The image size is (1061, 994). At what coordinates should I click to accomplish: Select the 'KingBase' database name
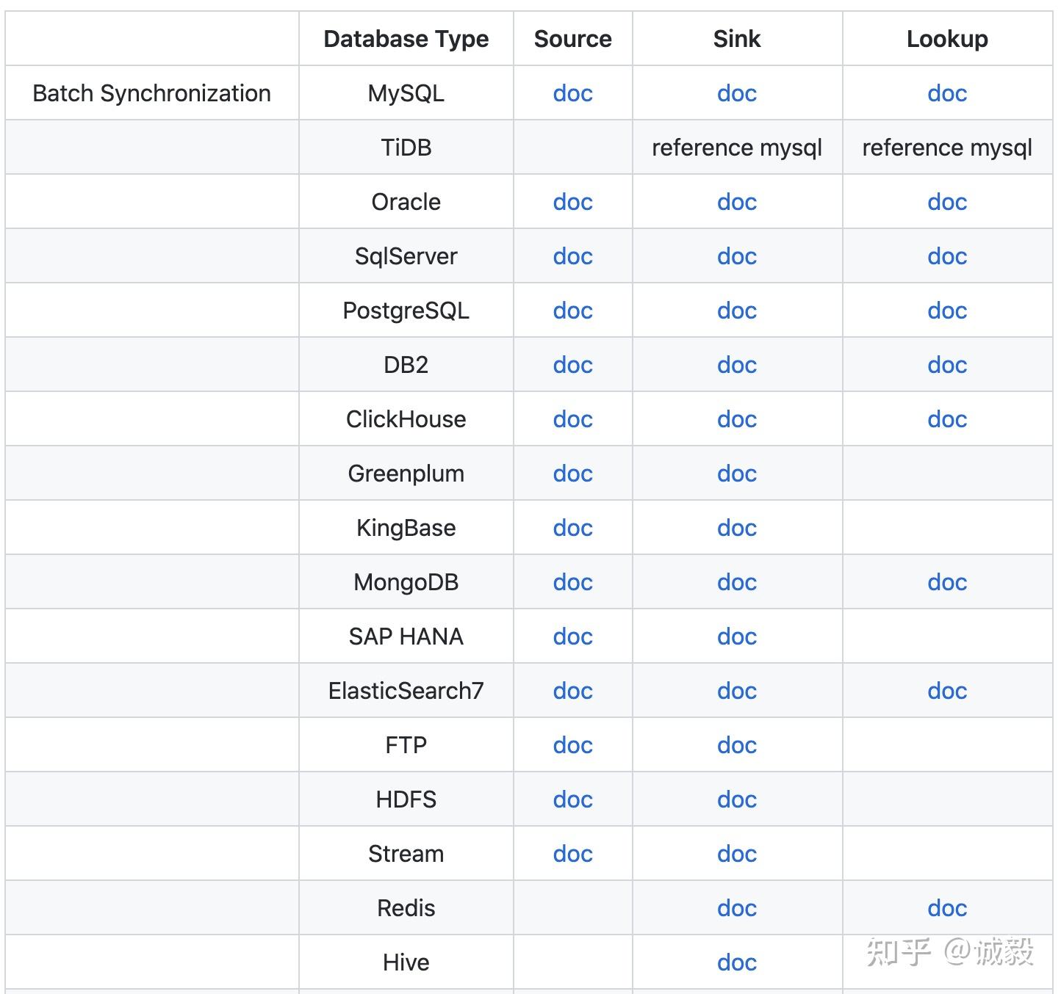coord(406,528)
